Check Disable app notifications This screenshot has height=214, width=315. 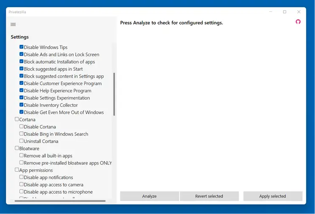tap(22, 177)
